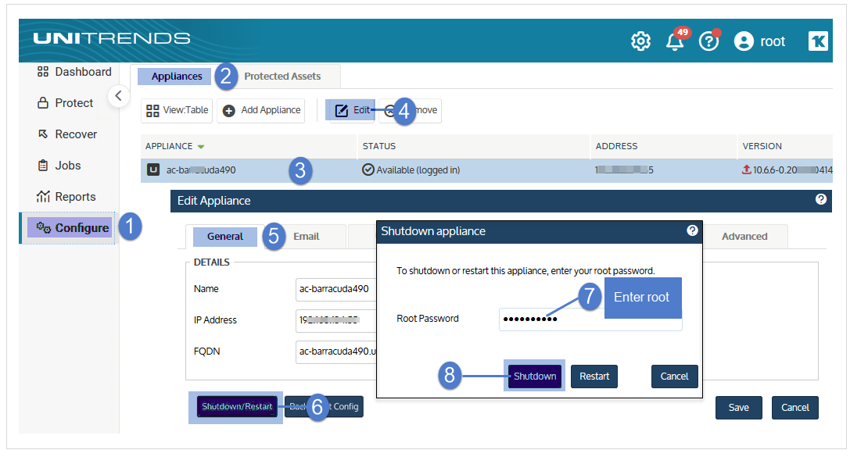Screen dimensions: 868x464
Task: Click Cancel in Edit Appliance dialog
Action: point(795,408)
